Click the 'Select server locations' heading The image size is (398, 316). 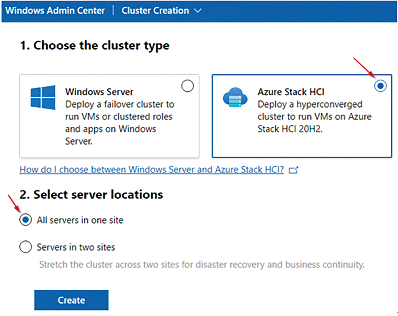click(x=91, y=194)
